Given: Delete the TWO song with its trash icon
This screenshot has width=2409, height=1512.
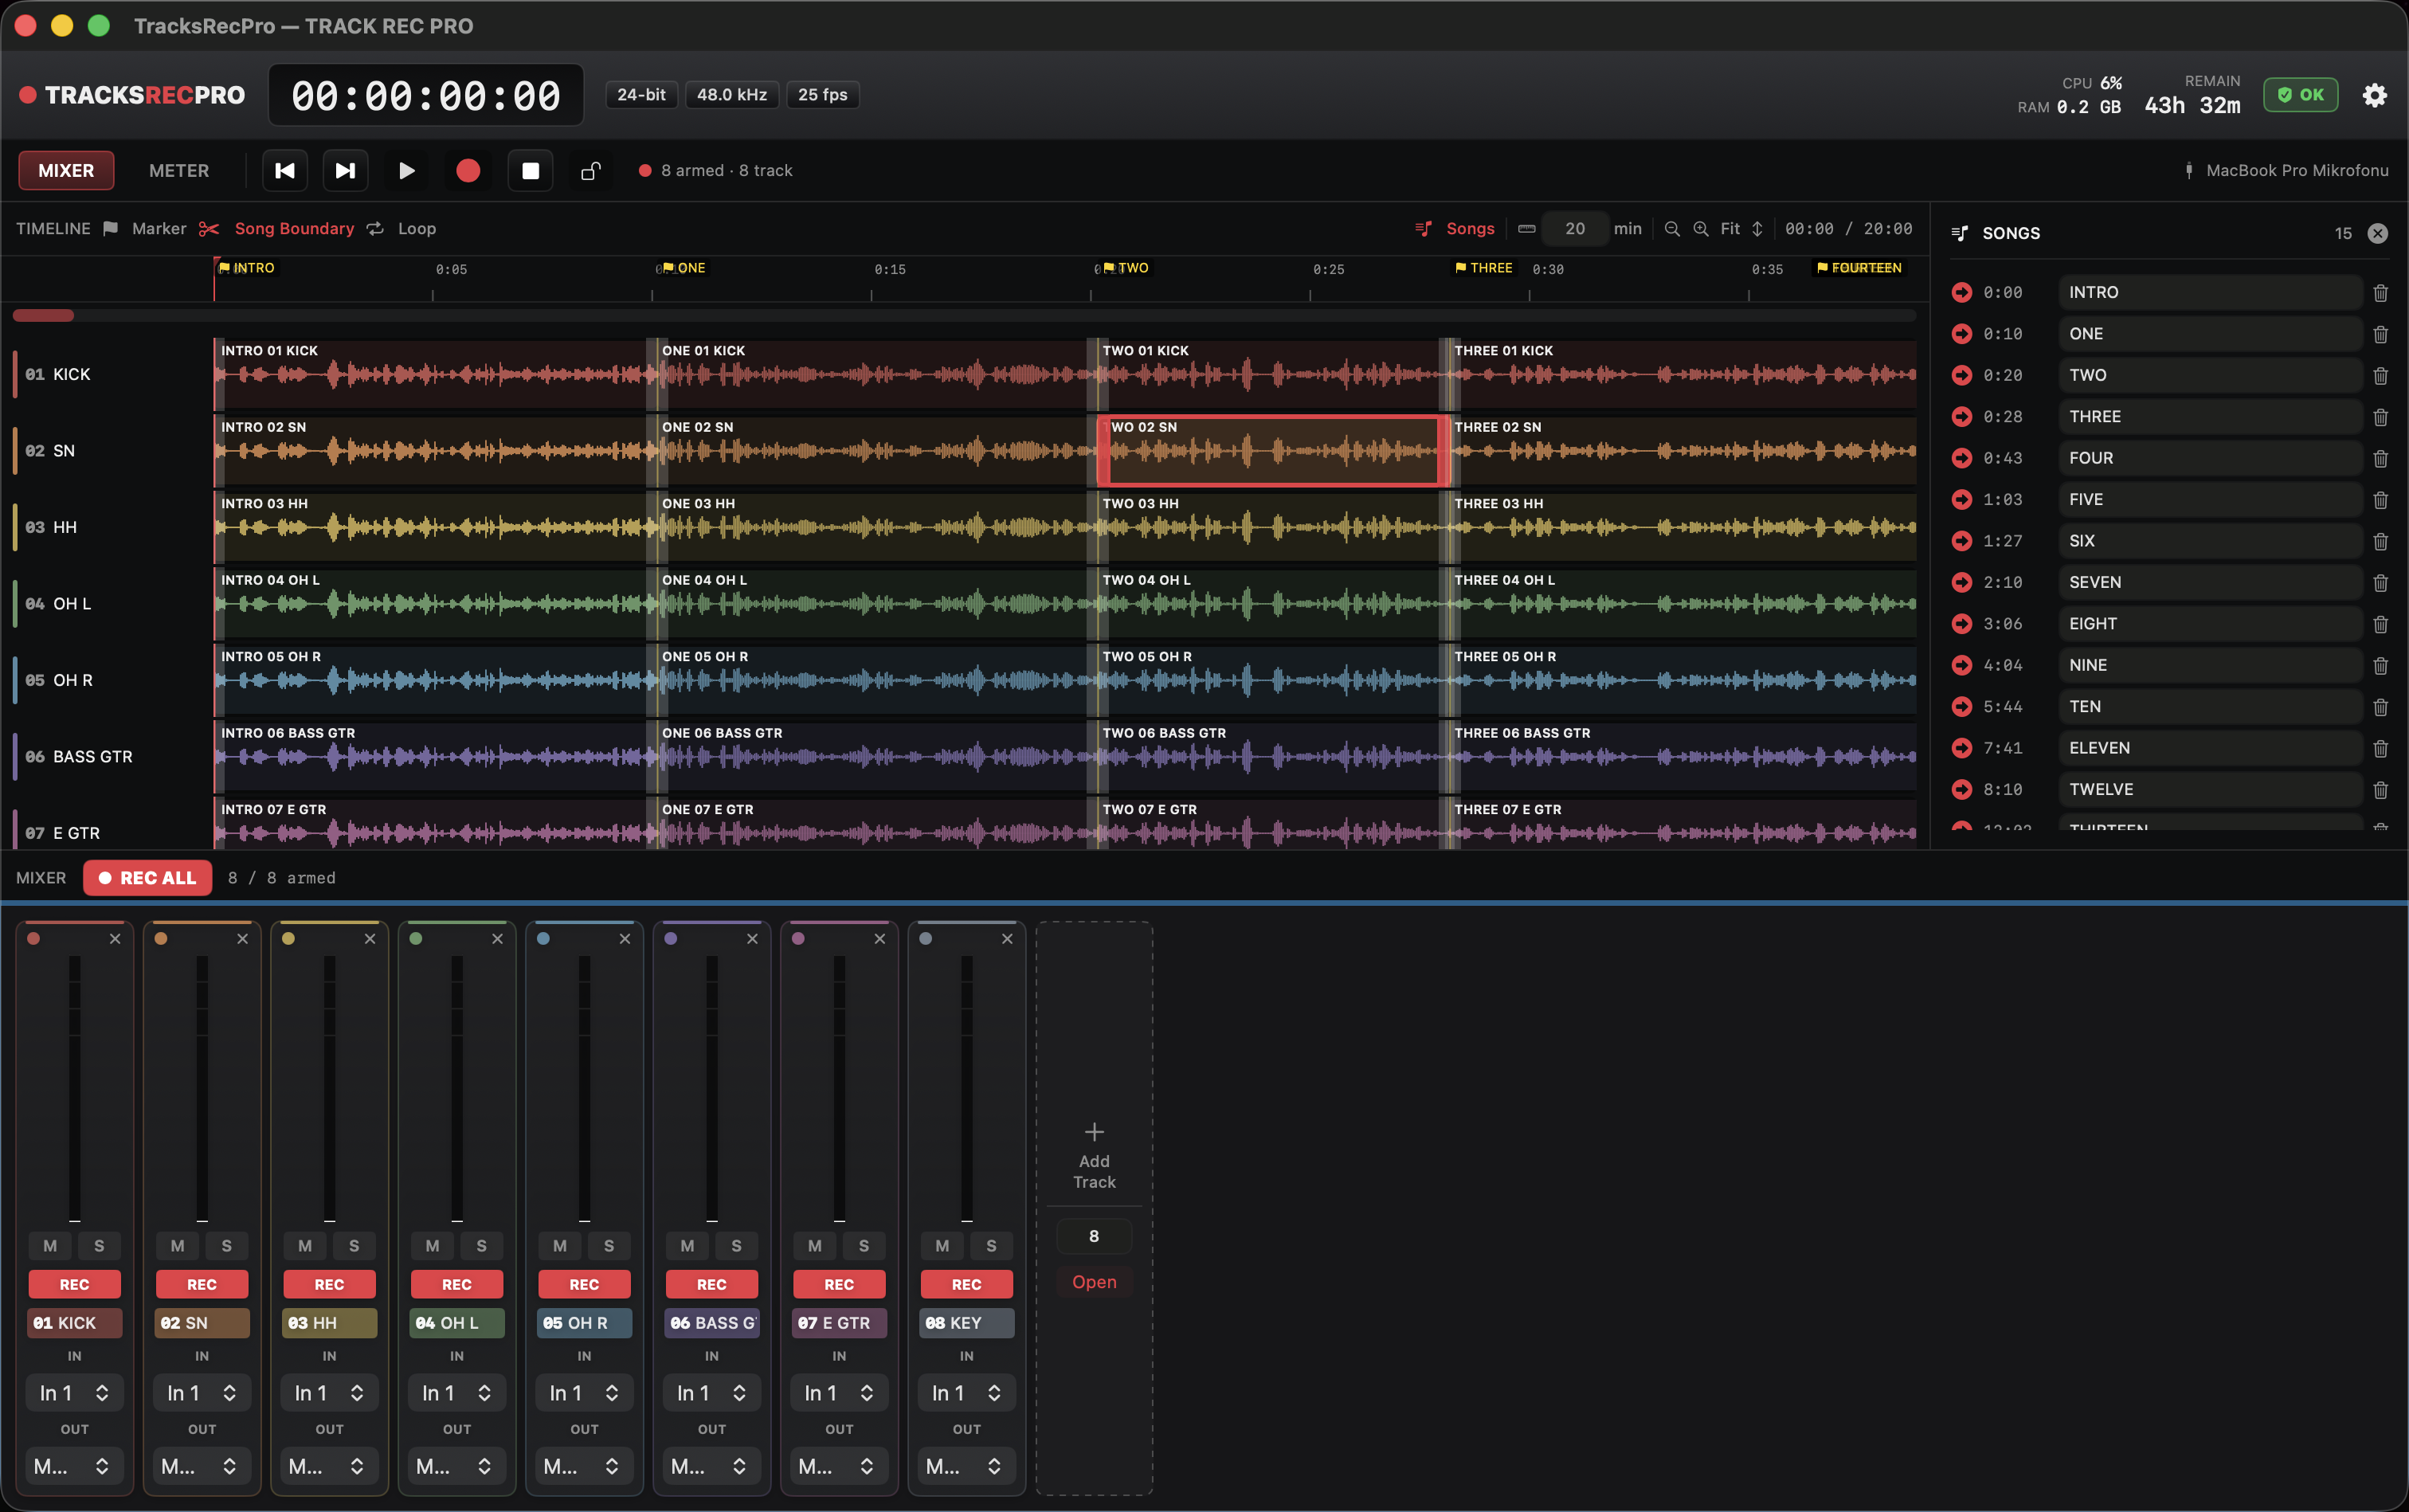Looking at the screenshot, I should [2381, 376].
